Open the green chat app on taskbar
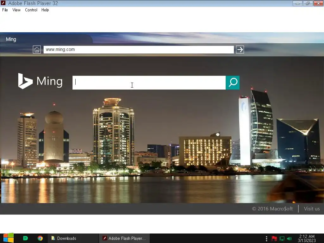The image size is (324, 243). pyautogui.click(x=25, y=238)
